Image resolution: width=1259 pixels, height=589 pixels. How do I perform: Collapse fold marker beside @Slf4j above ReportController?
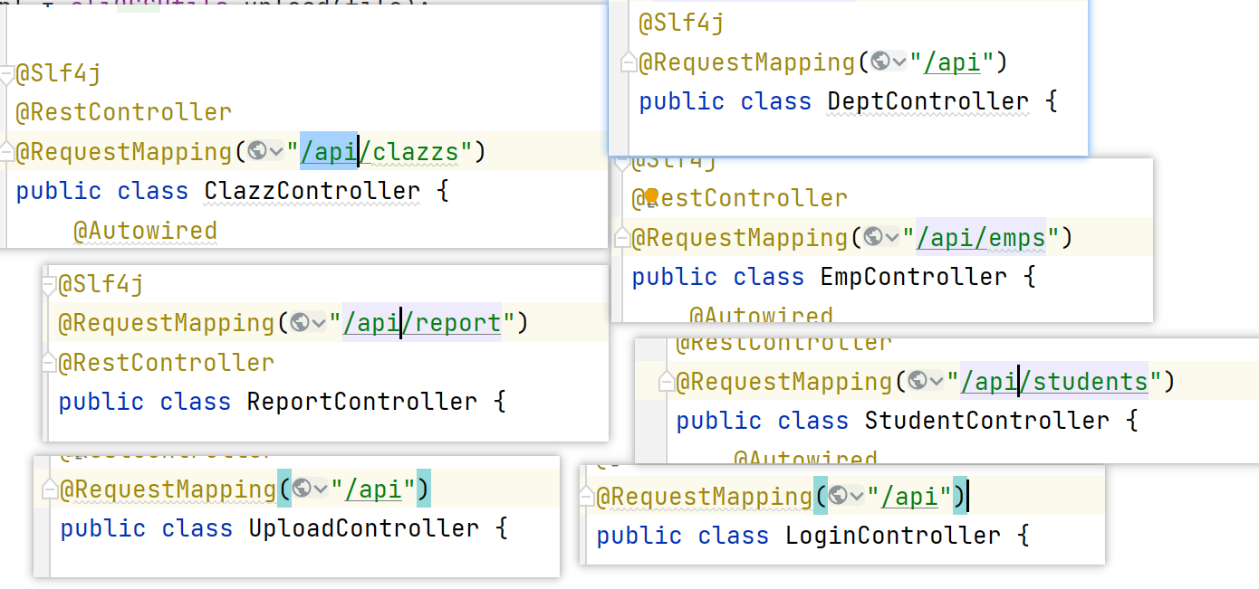[x=49, y=285]
